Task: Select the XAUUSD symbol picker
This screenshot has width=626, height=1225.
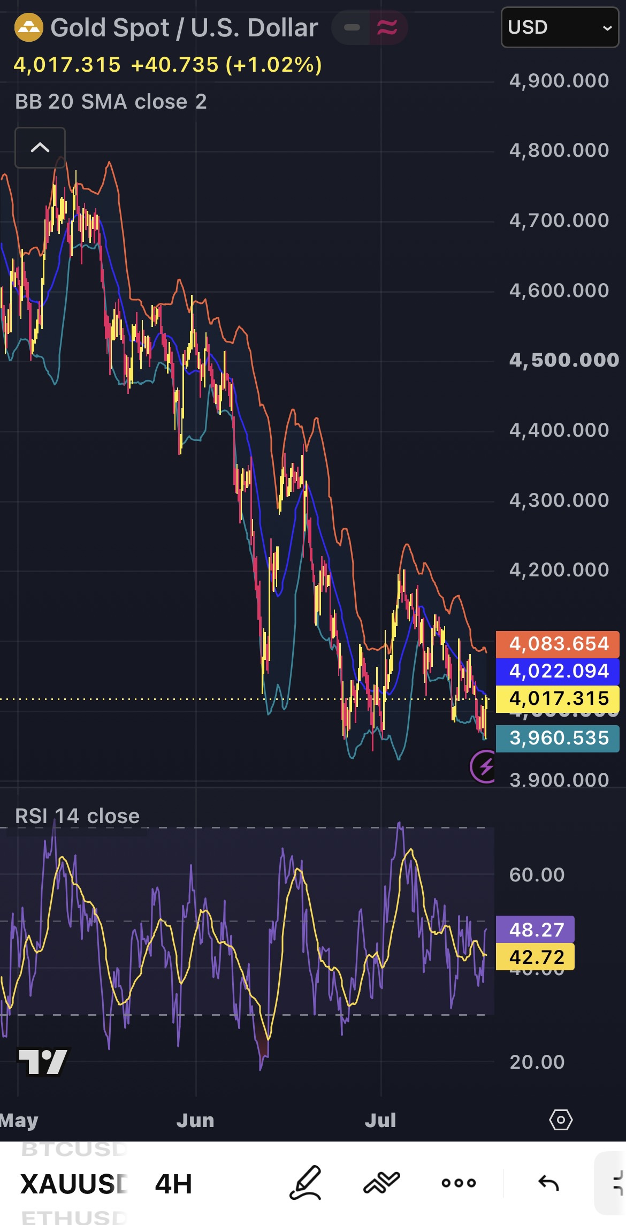Action: [74, 1184]
